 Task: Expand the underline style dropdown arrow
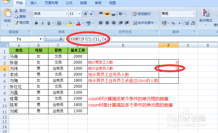pos(53,23)
